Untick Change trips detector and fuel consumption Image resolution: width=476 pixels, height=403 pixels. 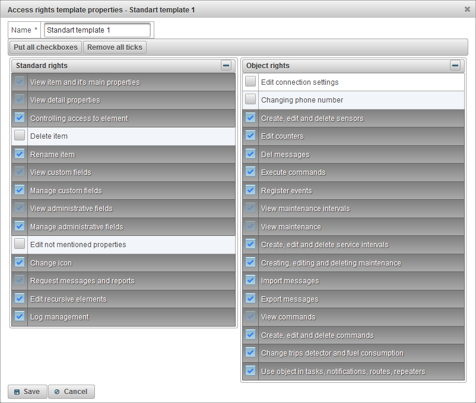click(250, 353)
